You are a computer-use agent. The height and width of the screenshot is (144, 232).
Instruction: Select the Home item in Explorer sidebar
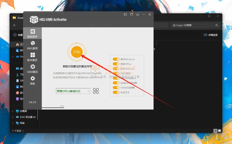(18, 44)
